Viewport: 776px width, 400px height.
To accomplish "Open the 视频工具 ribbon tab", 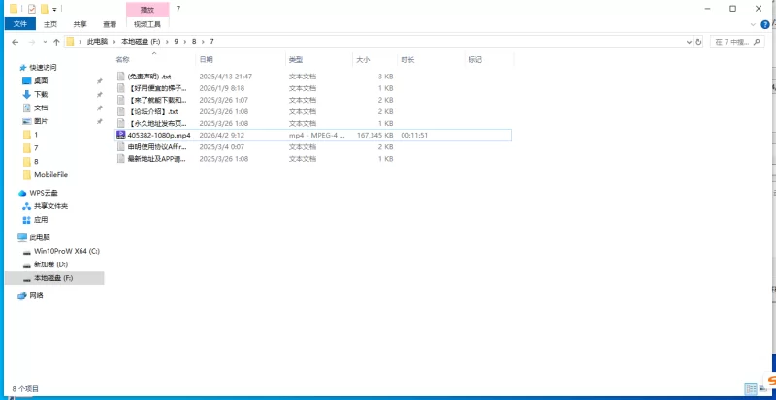I will [x=146, y=24].
